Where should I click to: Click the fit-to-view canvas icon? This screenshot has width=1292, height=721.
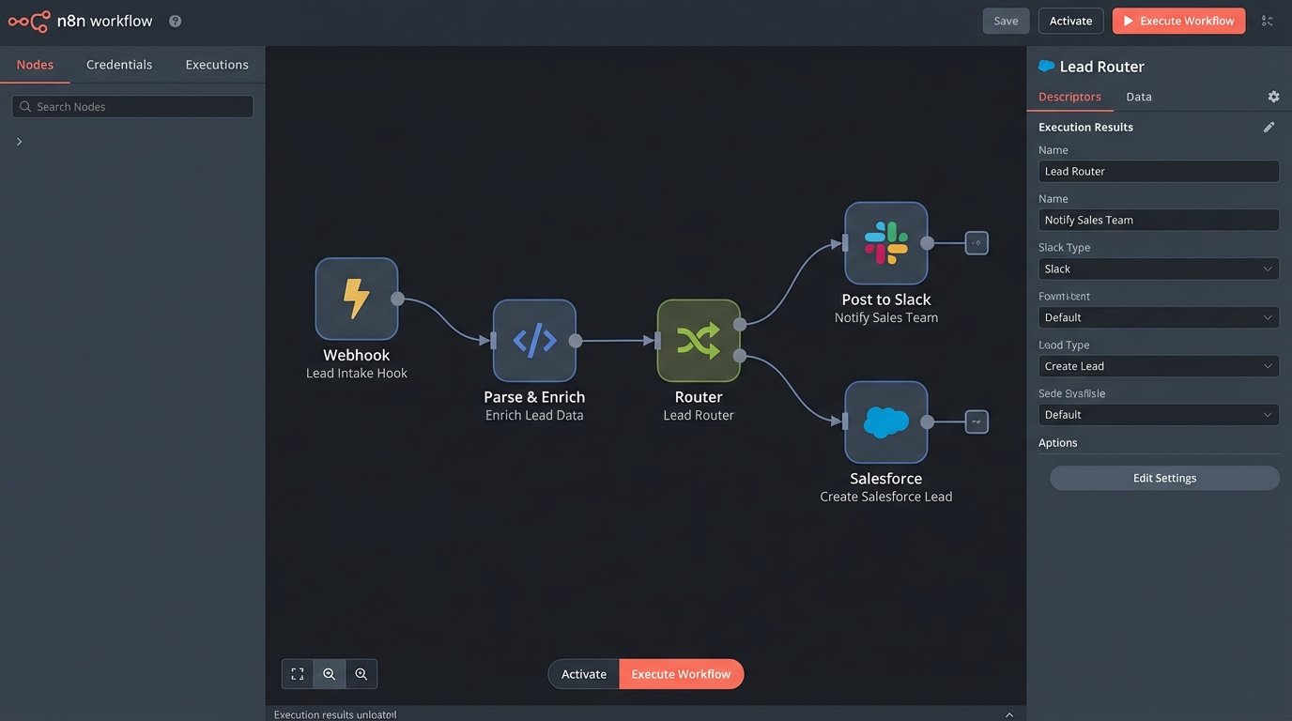click(298, 674)
